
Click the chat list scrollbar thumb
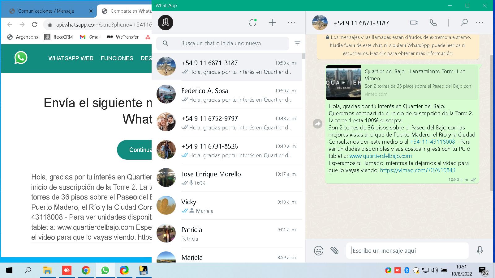point(304,56)
